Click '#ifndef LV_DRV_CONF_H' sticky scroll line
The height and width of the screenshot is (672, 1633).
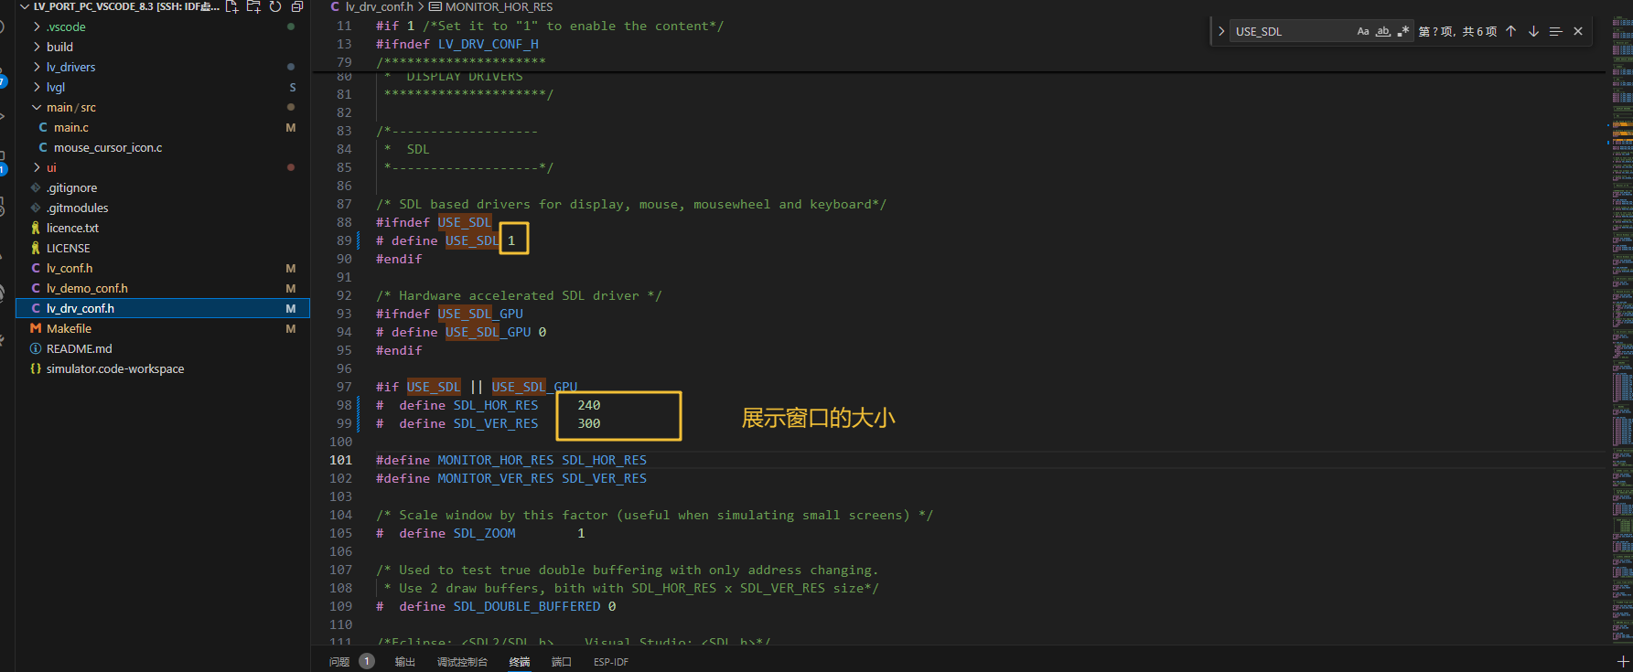[457, 44]
